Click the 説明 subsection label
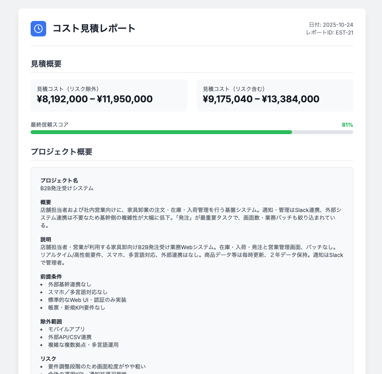 pyautogui.click(x=46, y=240)
